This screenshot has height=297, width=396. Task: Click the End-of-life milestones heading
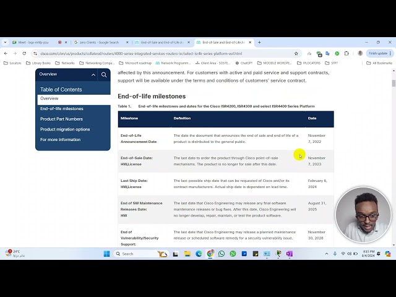point(152,97)
